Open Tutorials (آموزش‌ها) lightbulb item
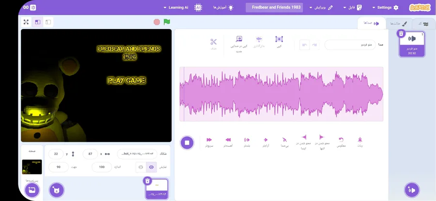This screenshot has height=201, width=436. (x=223, y=7)
